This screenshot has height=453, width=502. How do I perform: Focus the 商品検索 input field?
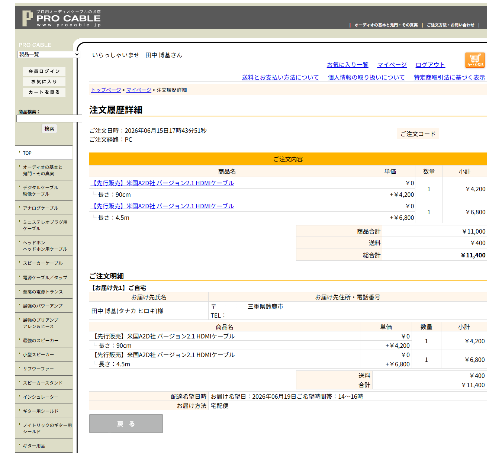pos(49,118)
